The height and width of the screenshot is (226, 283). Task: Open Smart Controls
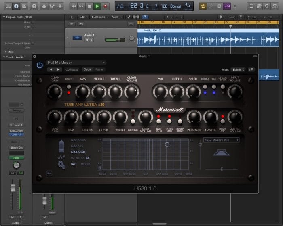tap(44, 6)
